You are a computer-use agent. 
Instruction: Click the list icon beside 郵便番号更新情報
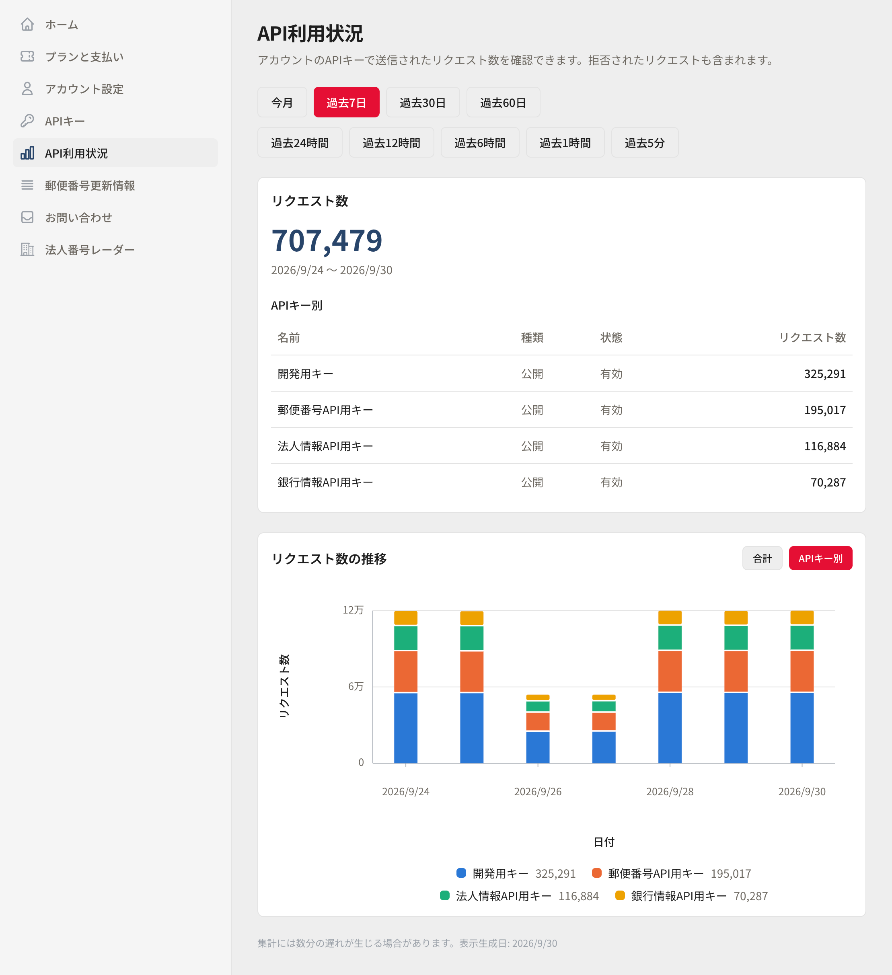coord(27,185)
